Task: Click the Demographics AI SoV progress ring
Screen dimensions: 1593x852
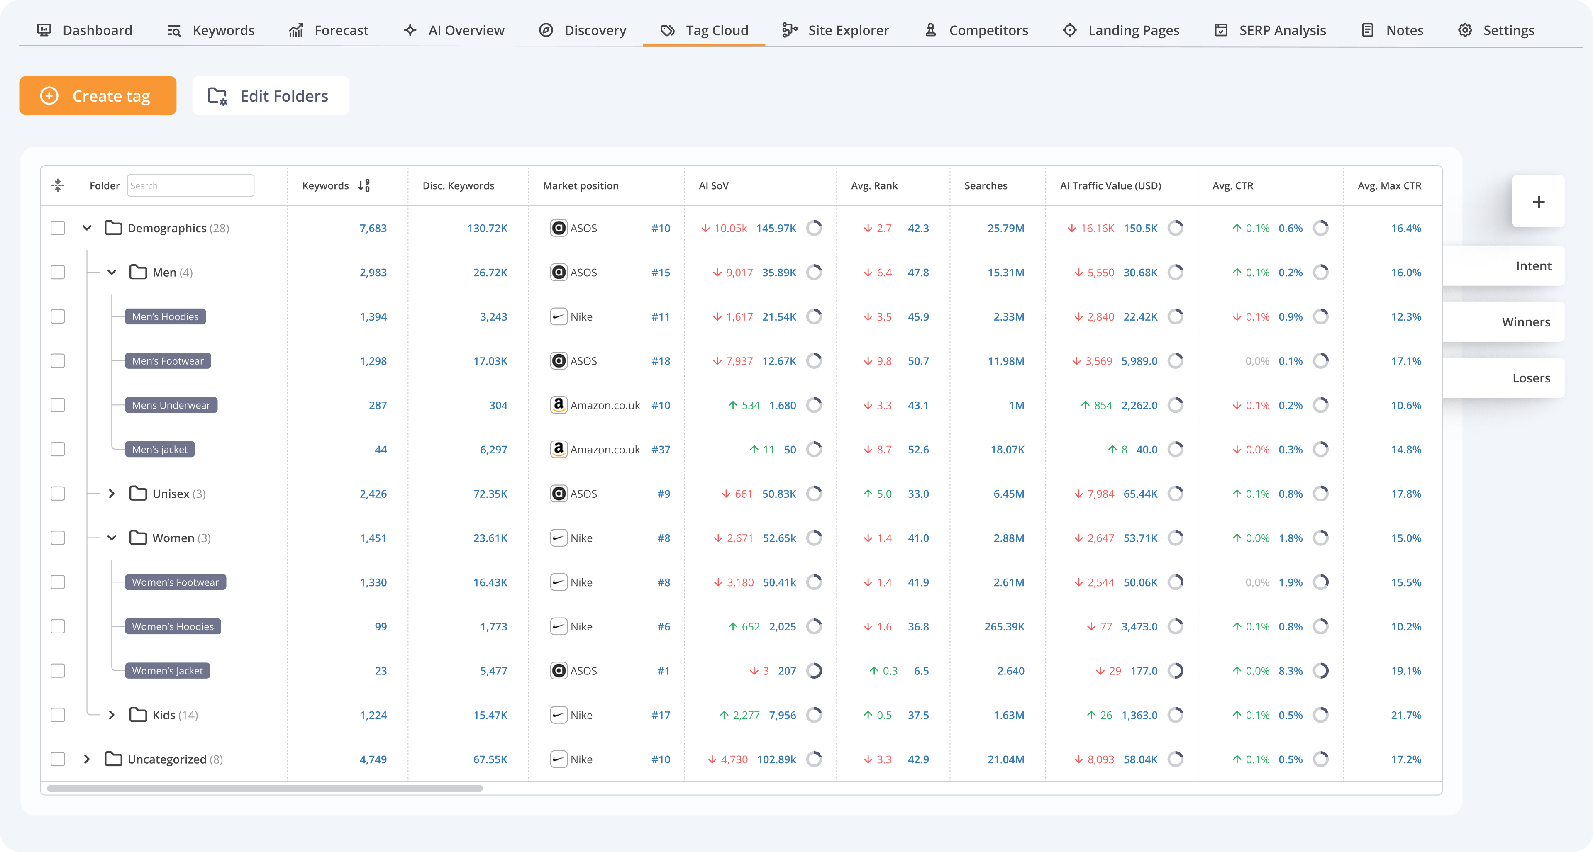Action: pyautogui.click(x=814, y=228)
